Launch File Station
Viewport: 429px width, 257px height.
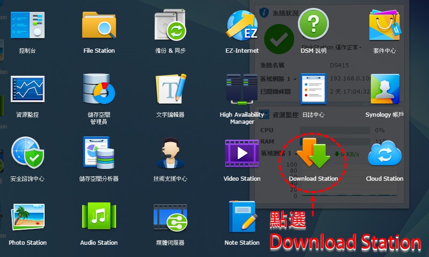pos(99,25)
